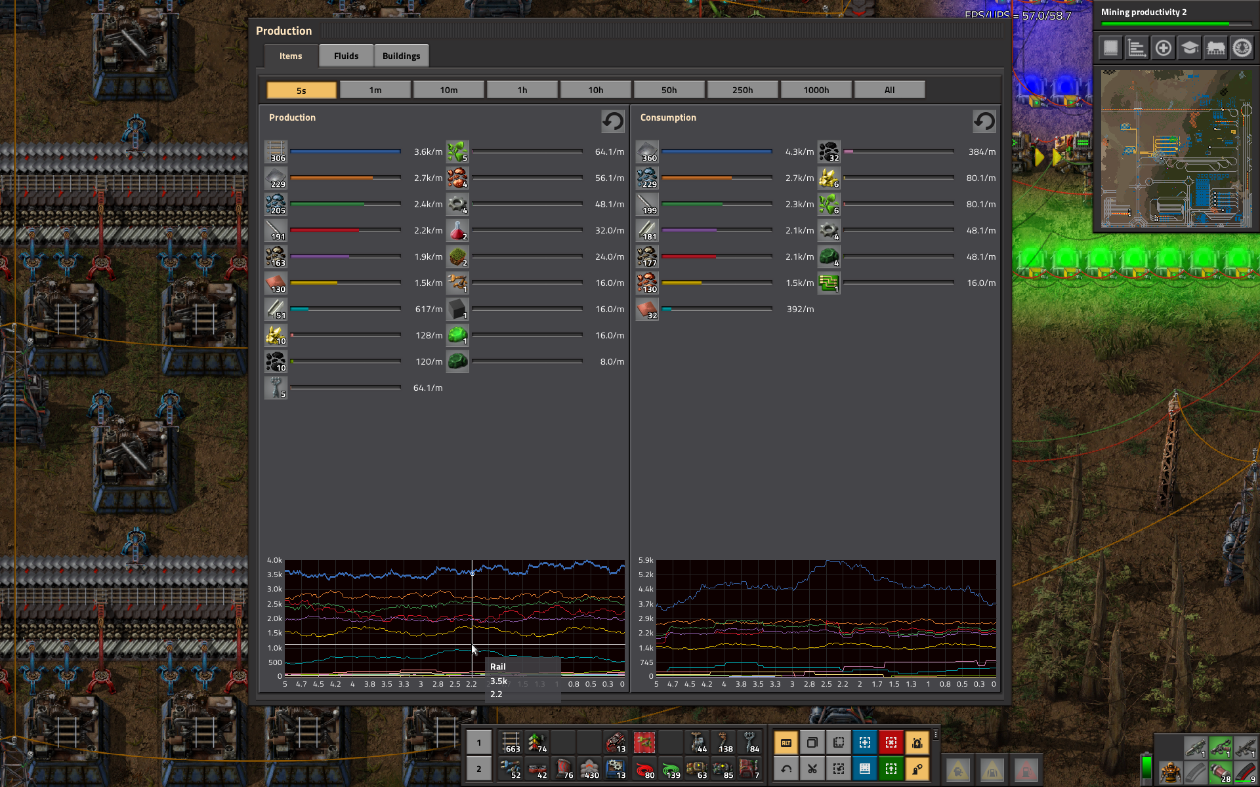Screen dimensions: 1260x787
Task: Select the Items tab
Action: [x=291, y=56]
